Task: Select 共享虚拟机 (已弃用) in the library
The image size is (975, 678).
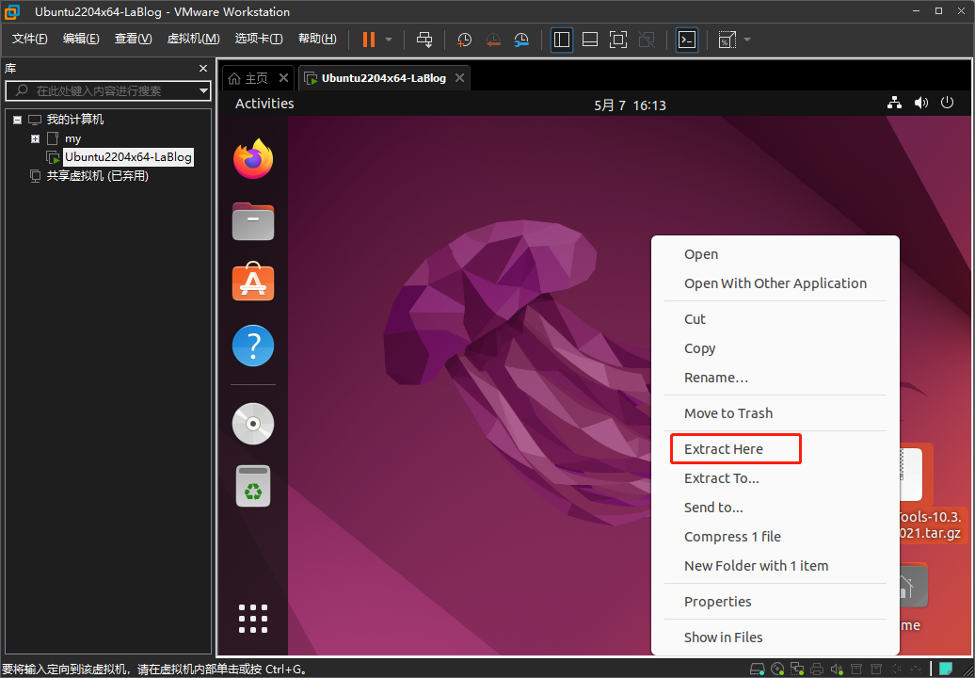Action: point(98,176)
